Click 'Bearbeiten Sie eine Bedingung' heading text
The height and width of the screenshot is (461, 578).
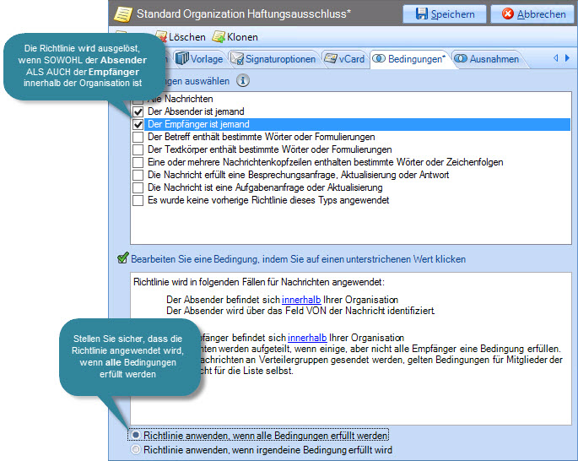tap(298, 259)
